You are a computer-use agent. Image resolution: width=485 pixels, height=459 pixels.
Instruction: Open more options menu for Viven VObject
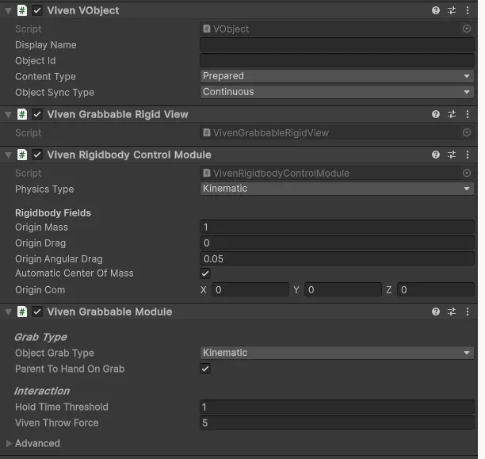coord(467,10)
